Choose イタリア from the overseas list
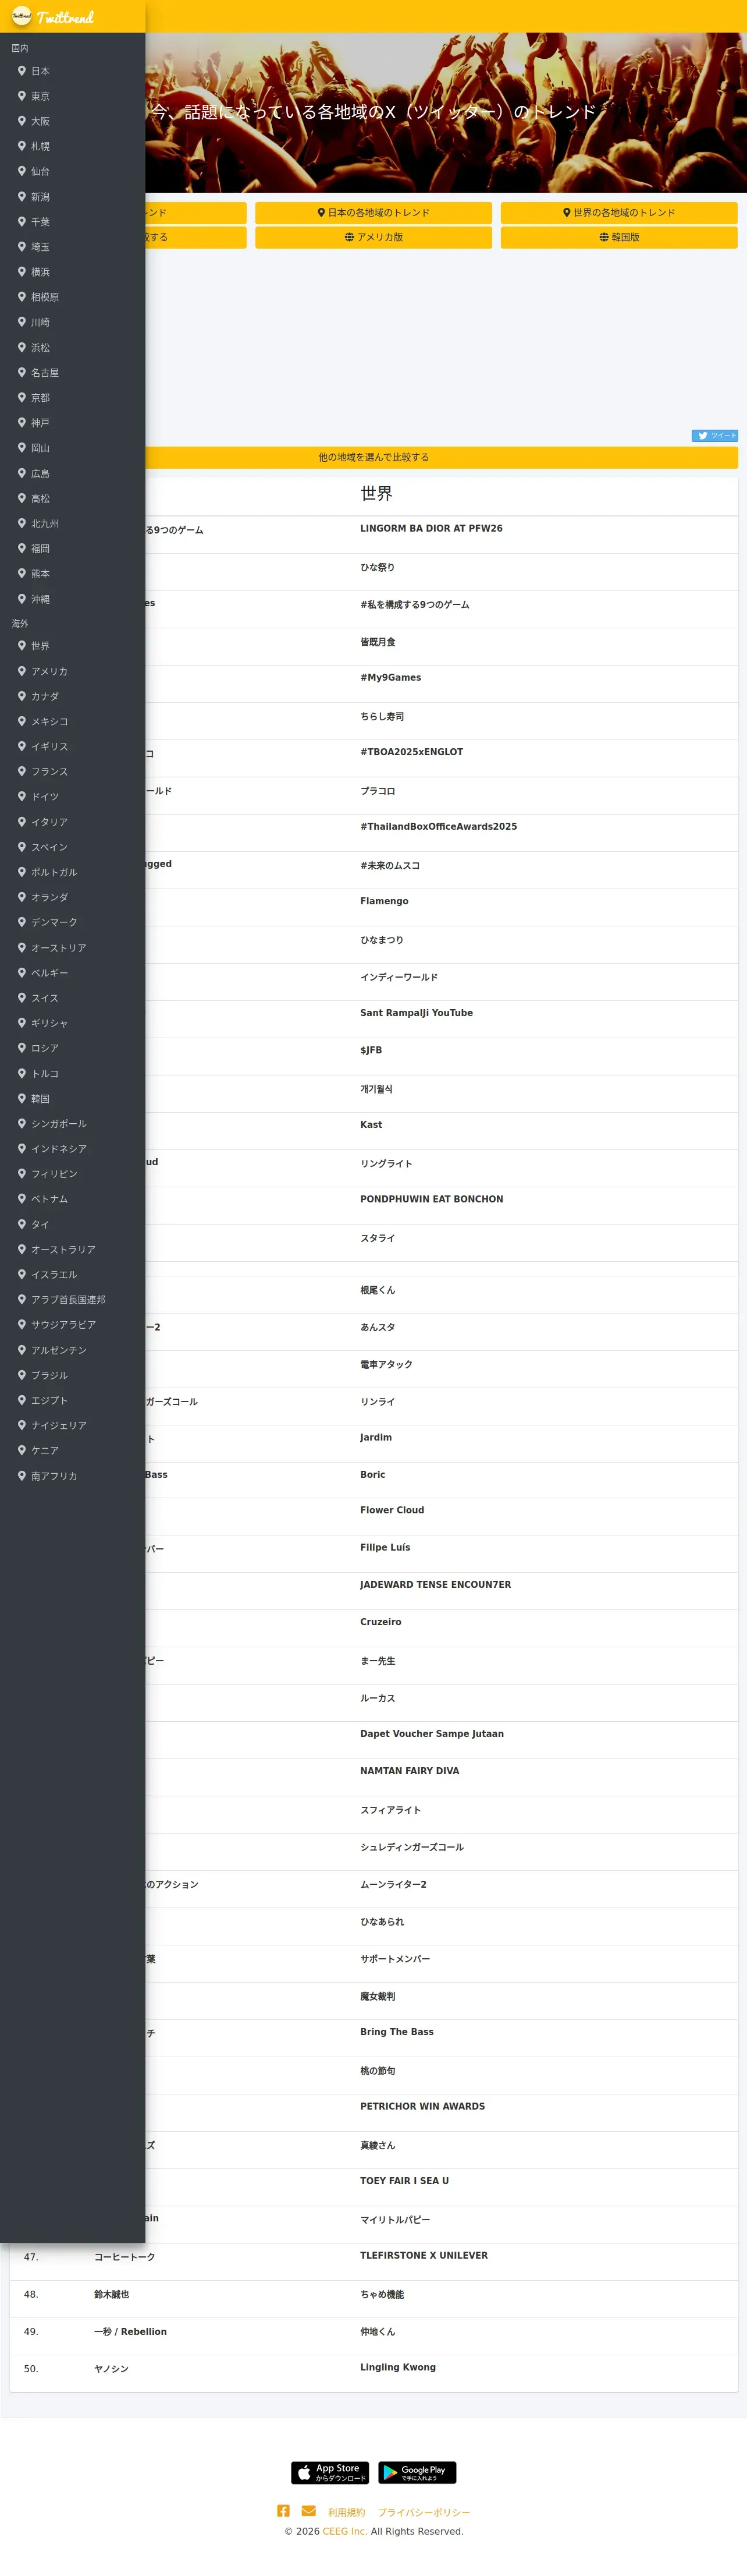Image resolution: width=747 pixels, height=2576 pixels. (50, 822)
